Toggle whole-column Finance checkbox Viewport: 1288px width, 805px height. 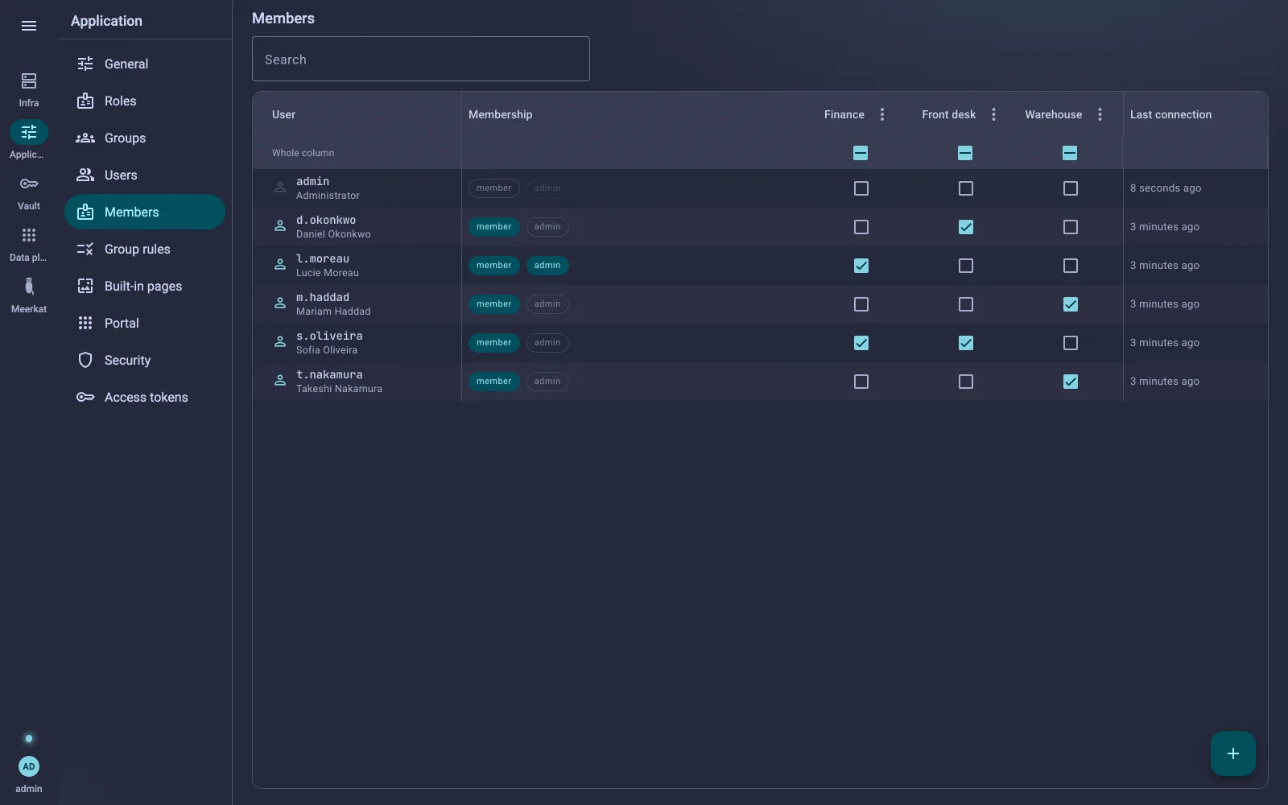click(x=861, y=153)
